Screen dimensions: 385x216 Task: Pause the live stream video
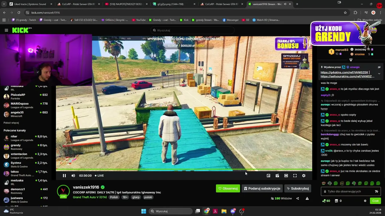pos(64,175)
